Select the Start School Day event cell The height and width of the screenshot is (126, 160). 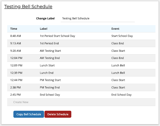click(x=122, y=36)
